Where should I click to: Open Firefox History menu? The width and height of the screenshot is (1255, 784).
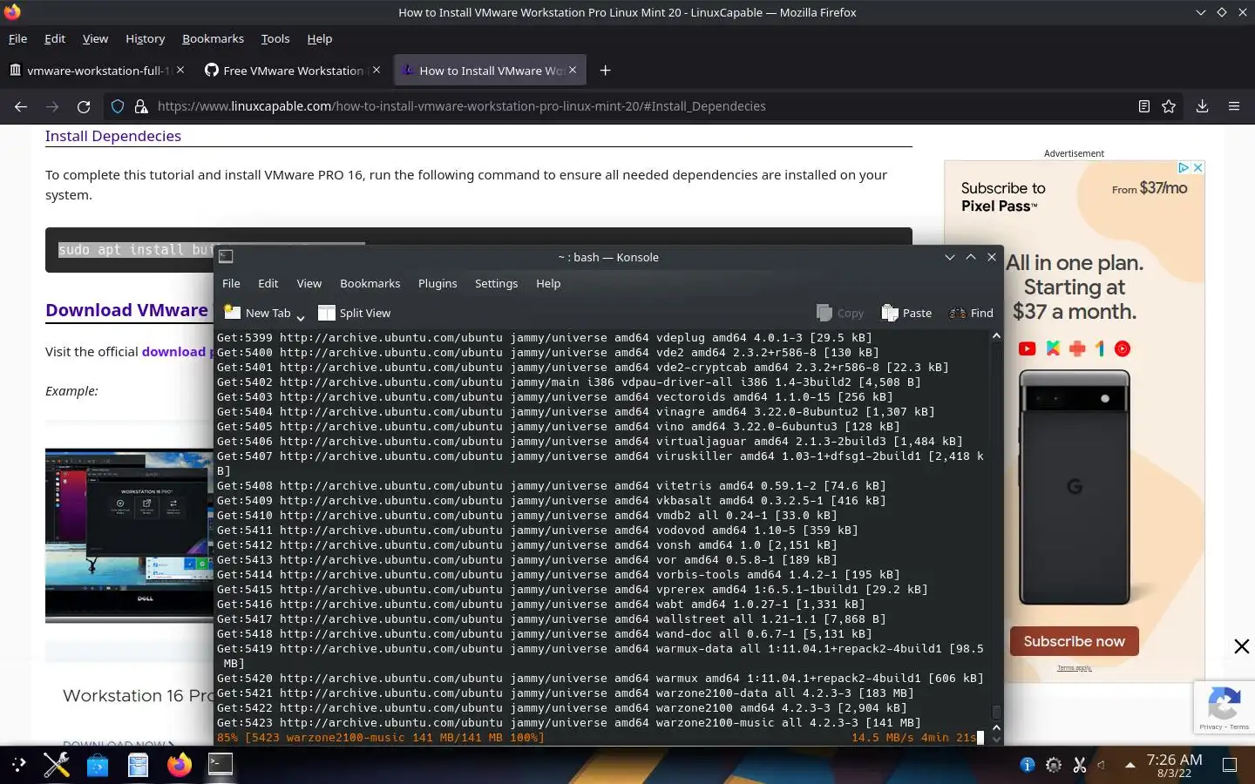(146, 38)
